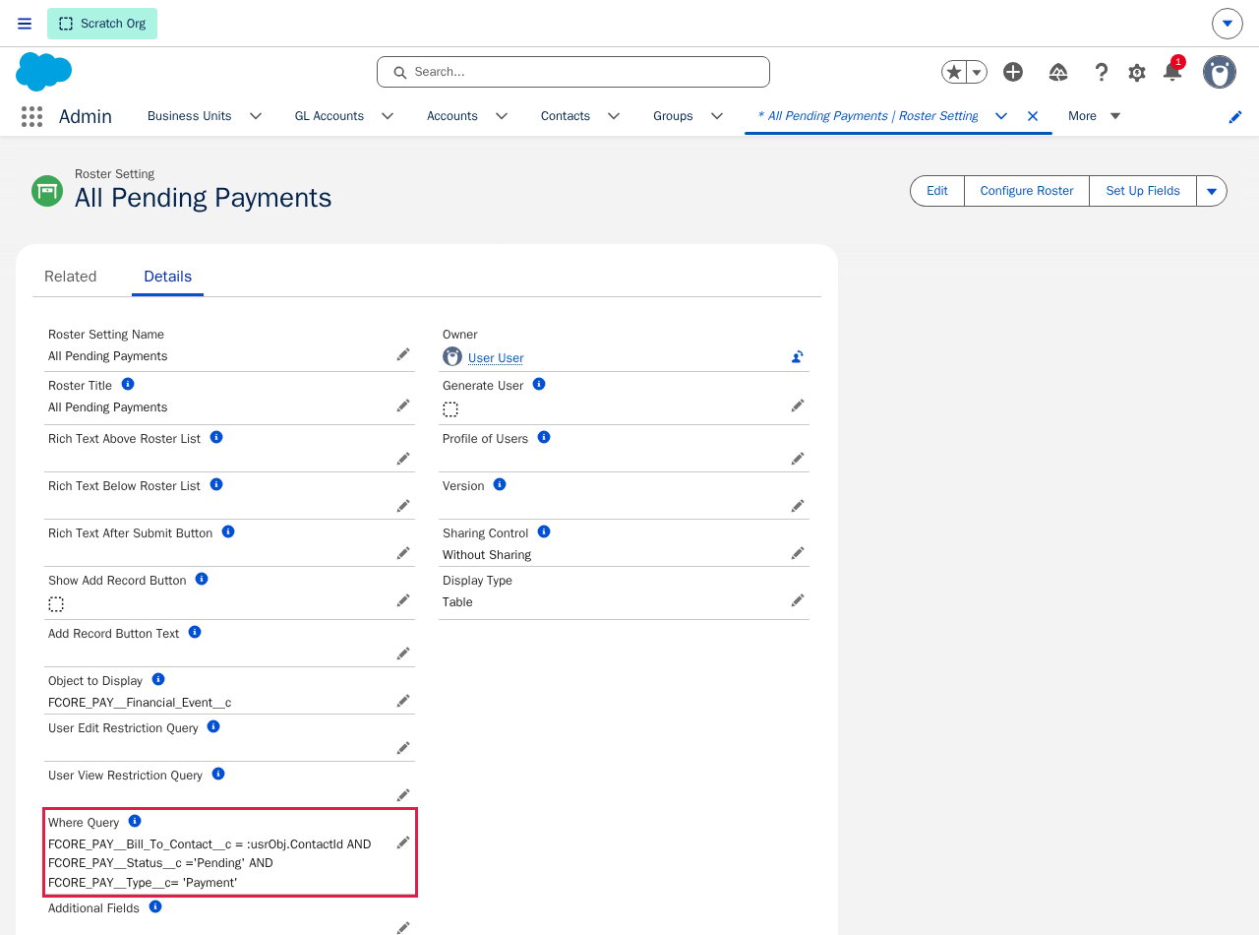Expand the Contacts tab chevron
Image resolution: width=1259 pixels, height=935 pixels.
pyautogui.click(x=614, y=116)
